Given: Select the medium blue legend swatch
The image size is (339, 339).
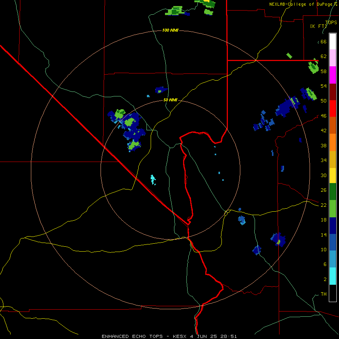Looking at the screenshot, I should click(333, 242).
